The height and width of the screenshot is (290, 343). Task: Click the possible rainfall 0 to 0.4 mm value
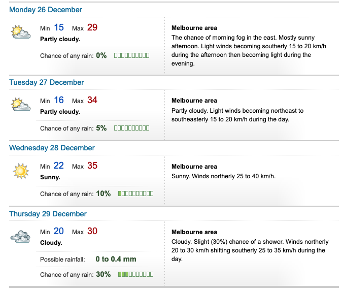pos(116,259)
